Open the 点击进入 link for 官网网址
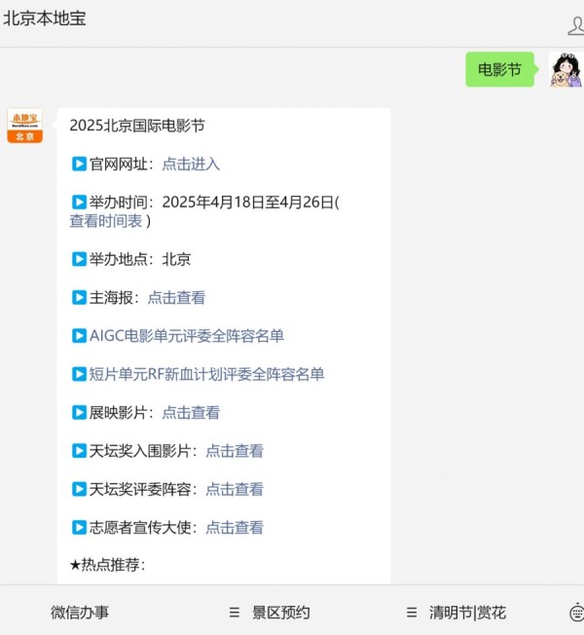 191,164
